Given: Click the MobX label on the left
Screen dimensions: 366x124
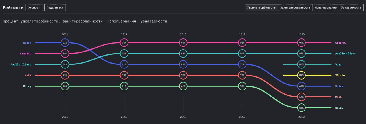Looking at the screenshot, I should [x=28, y=75].
